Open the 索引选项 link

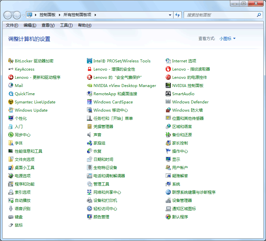(x=23, y=192)
